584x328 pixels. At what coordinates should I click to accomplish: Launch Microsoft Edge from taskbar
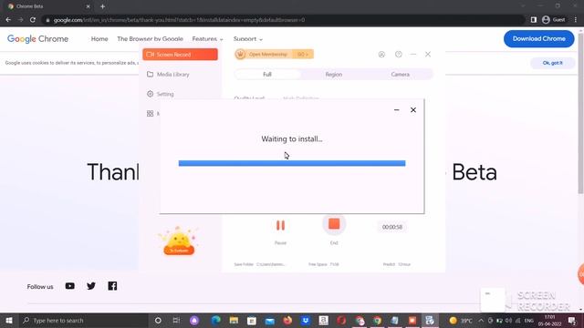point(215,320)
